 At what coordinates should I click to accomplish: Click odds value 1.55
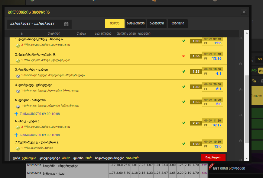click(196, 102)
